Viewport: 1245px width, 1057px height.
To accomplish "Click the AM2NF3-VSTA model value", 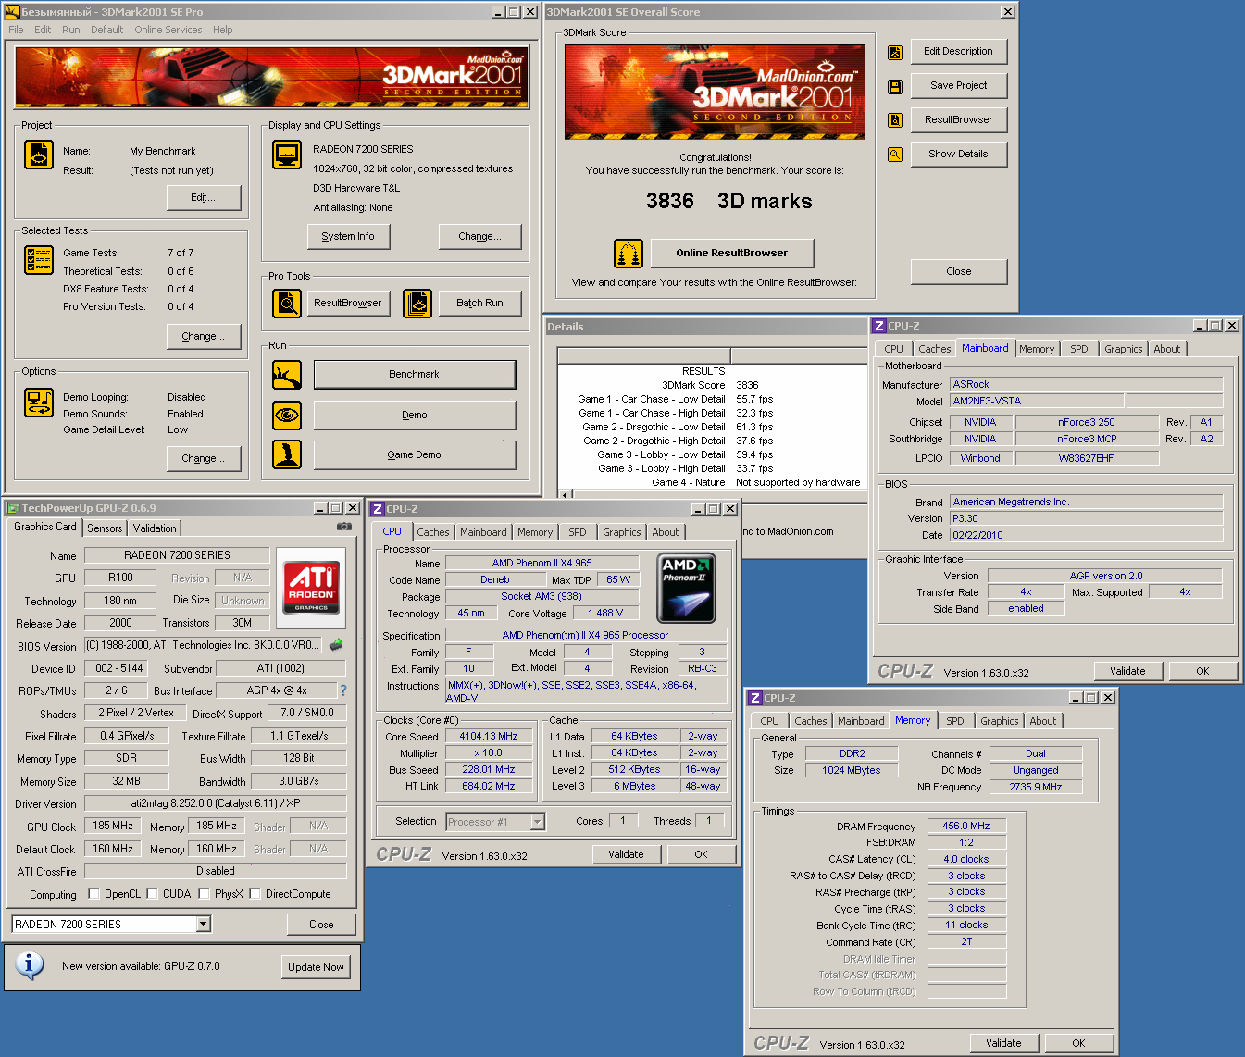I will point(1037,401).
